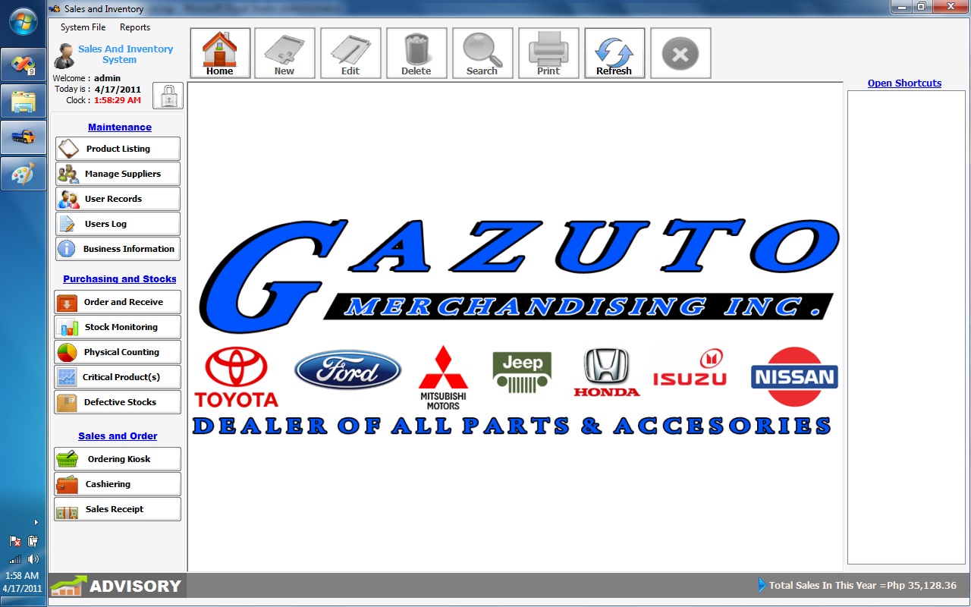This screenshot has height=607, width=971.
Task: Open the truck app taskbar icon
Action: (24, 137)
